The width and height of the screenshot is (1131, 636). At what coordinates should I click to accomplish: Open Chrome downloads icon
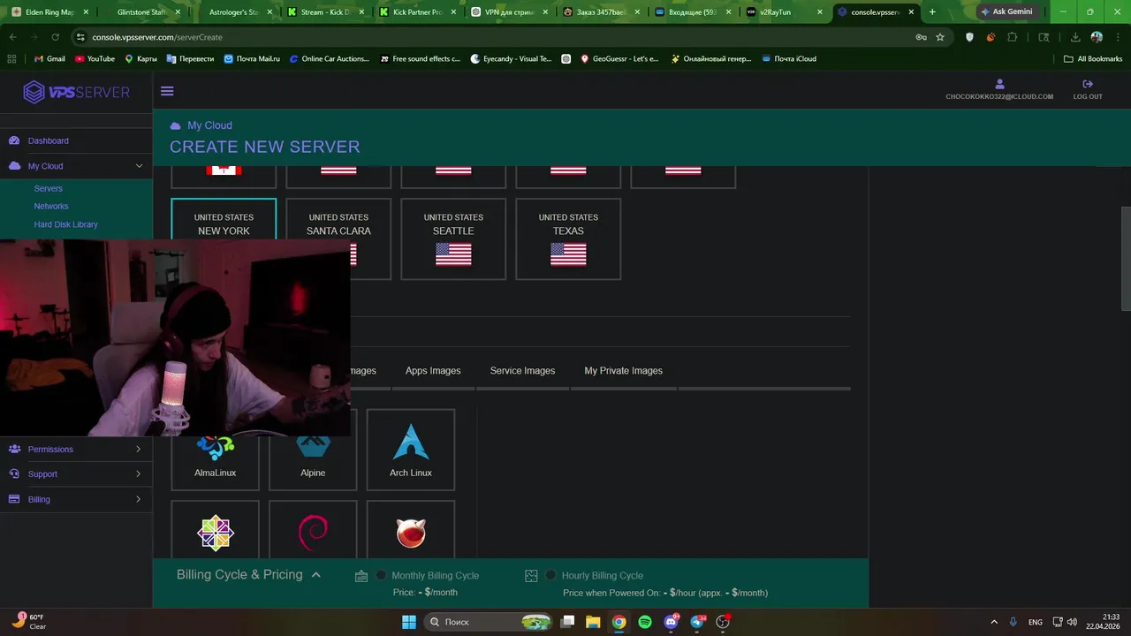point(1075,37)
